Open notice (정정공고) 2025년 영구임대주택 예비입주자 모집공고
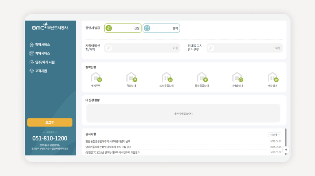 click(x=112, y=152)
